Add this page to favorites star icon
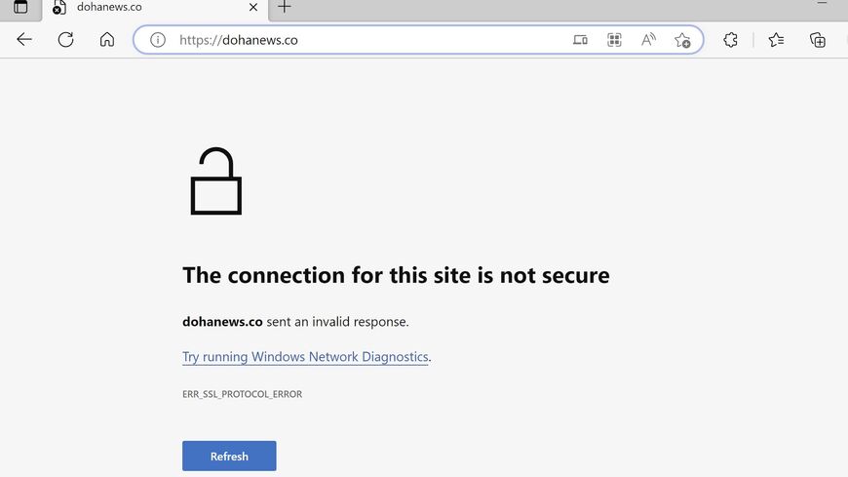848x477 pixels. pos(682,40)
